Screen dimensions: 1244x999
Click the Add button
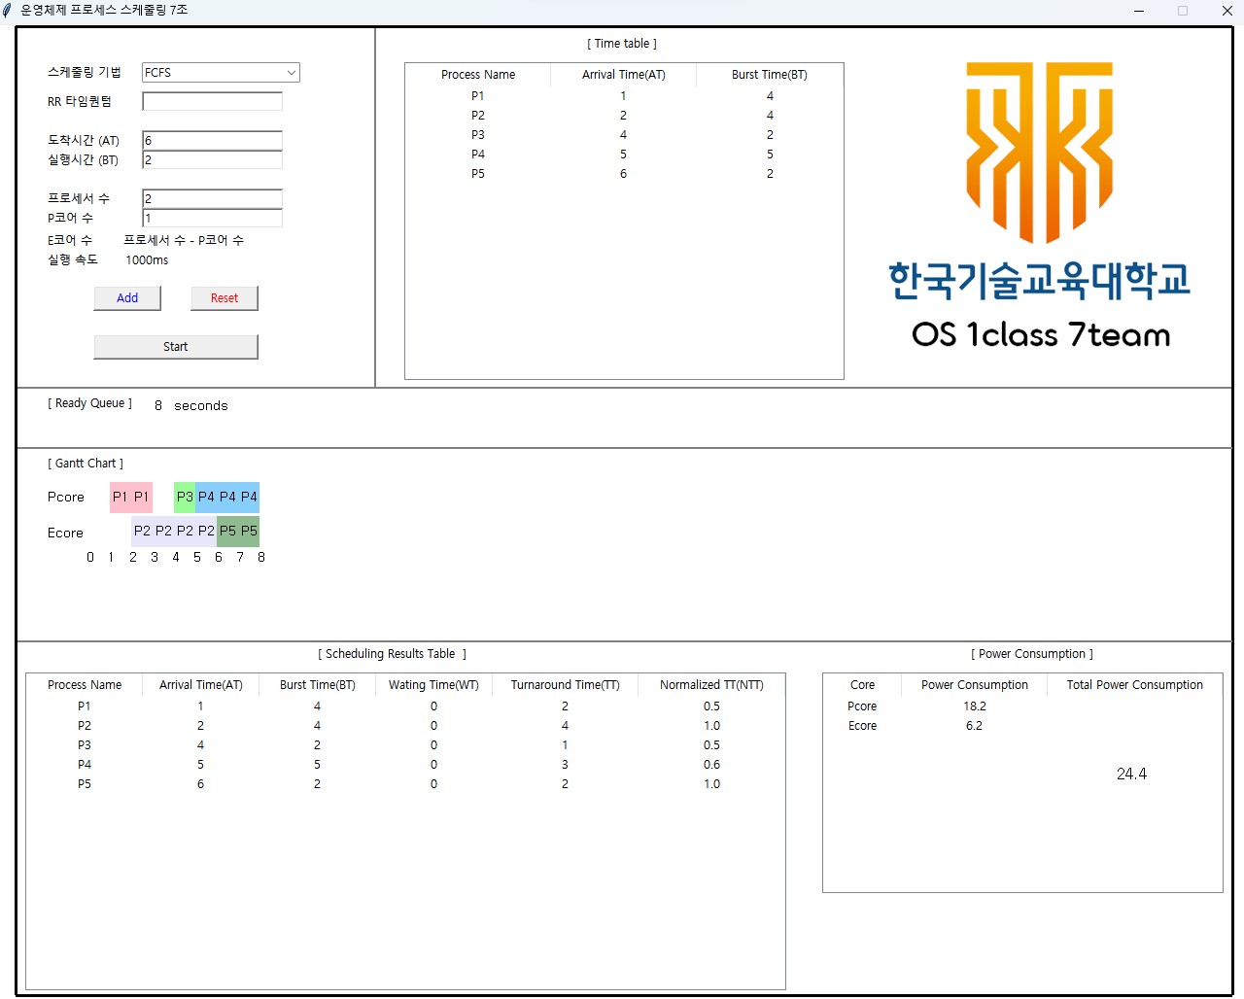127,298
